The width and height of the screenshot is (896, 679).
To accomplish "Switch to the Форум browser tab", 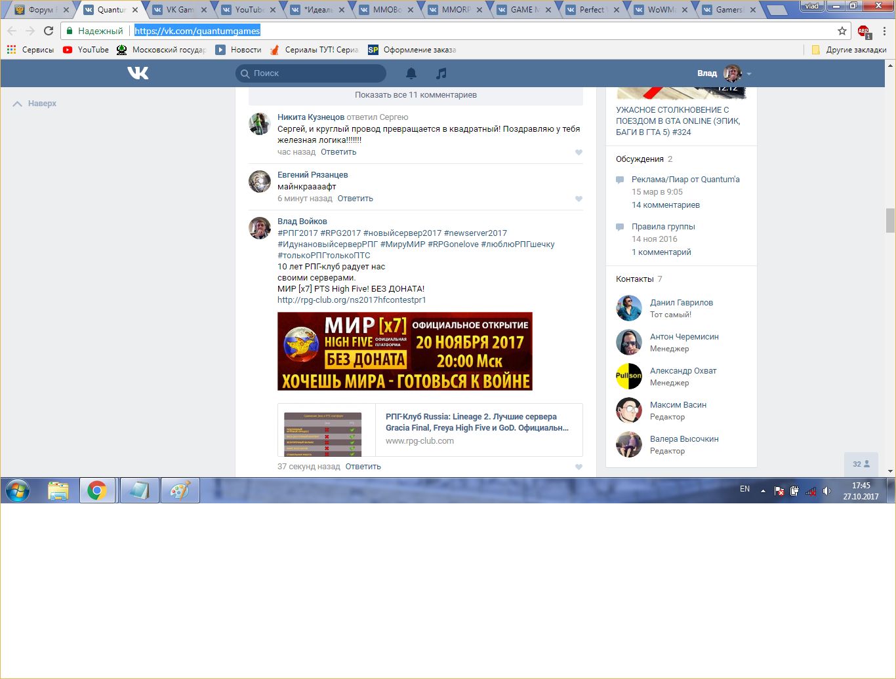I will click(41, 10).
